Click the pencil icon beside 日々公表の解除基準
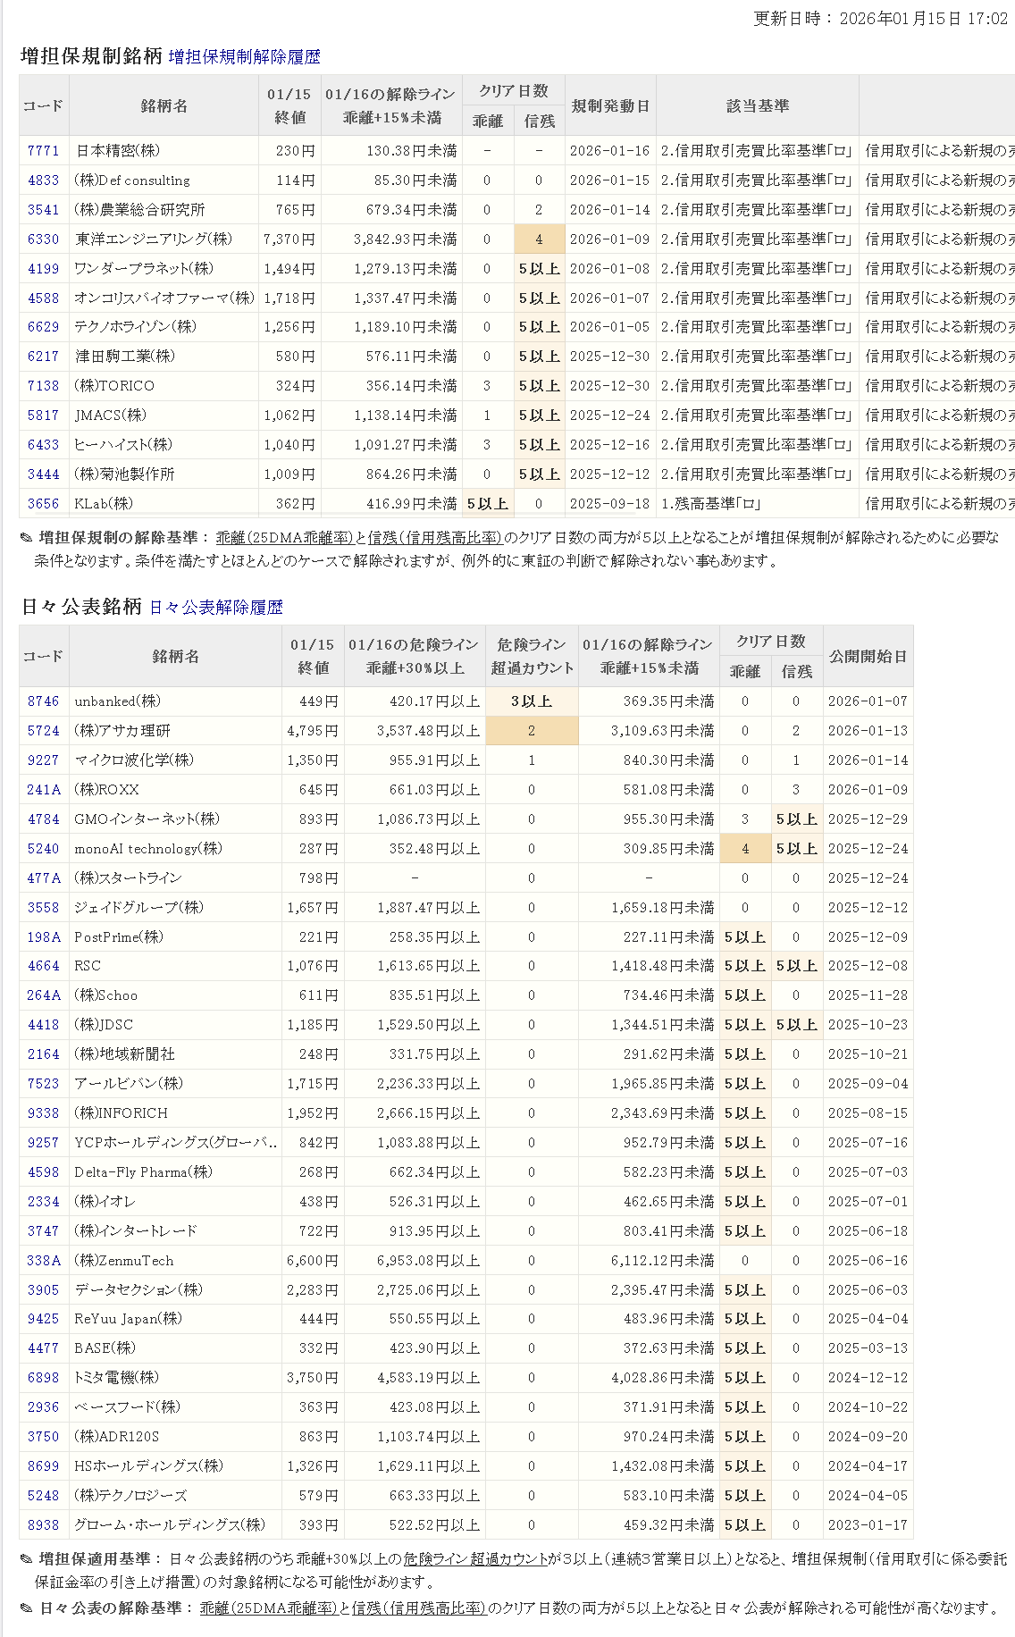1015x1637 pixels. tap(26, 1608)
